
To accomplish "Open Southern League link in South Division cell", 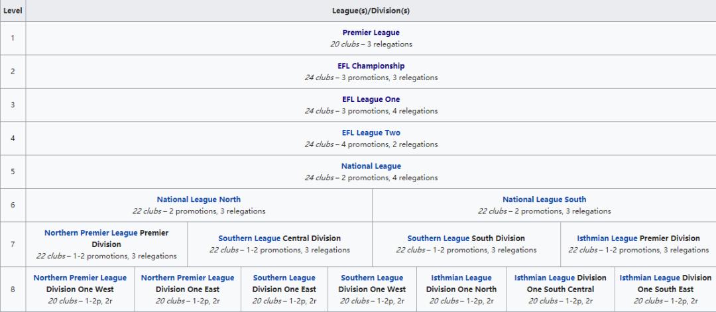I will 438,238.
